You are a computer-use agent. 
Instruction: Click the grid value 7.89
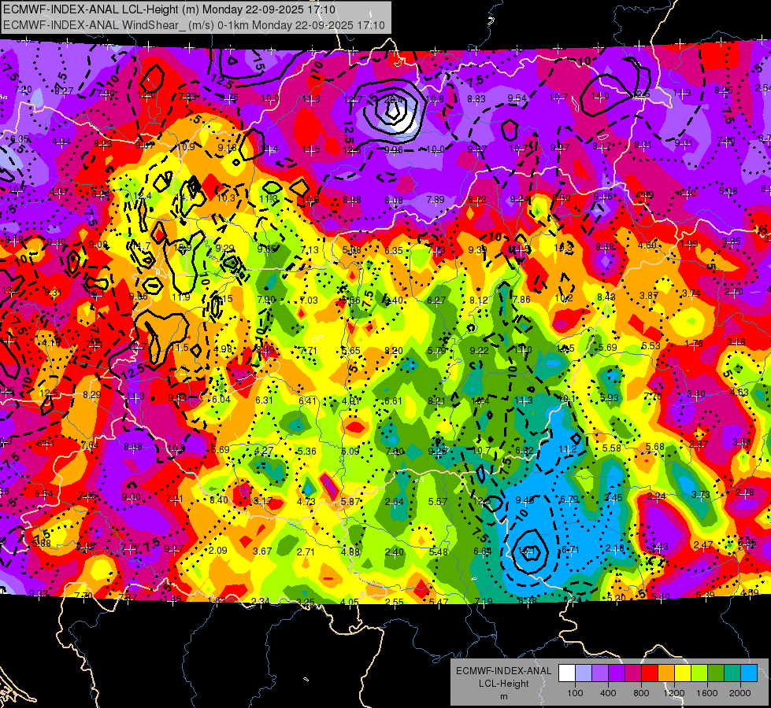(x=436, y=200)
